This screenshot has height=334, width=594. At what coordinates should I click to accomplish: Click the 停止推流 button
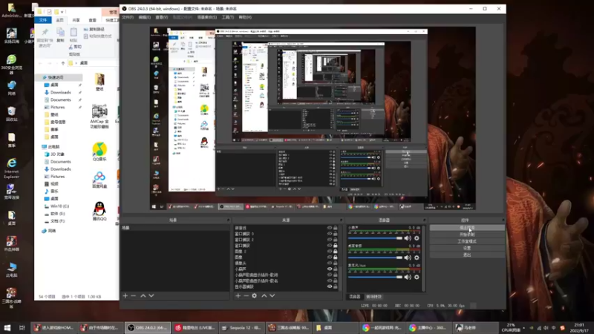point(467,228)
